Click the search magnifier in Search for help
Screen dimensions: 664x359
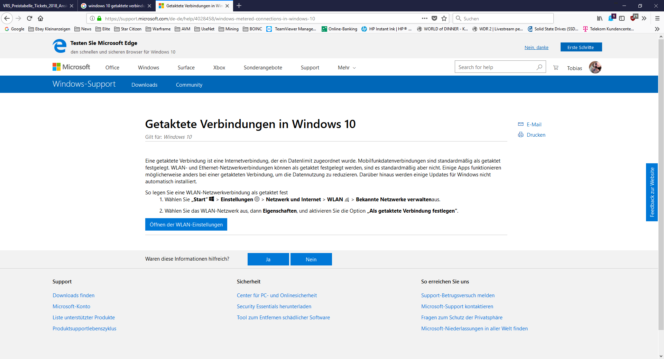pyautogui.click(x=539, y=67)
